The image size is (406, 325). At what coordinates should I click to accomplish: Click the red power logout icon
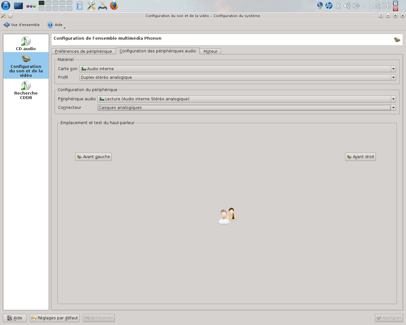coord(396,9)
